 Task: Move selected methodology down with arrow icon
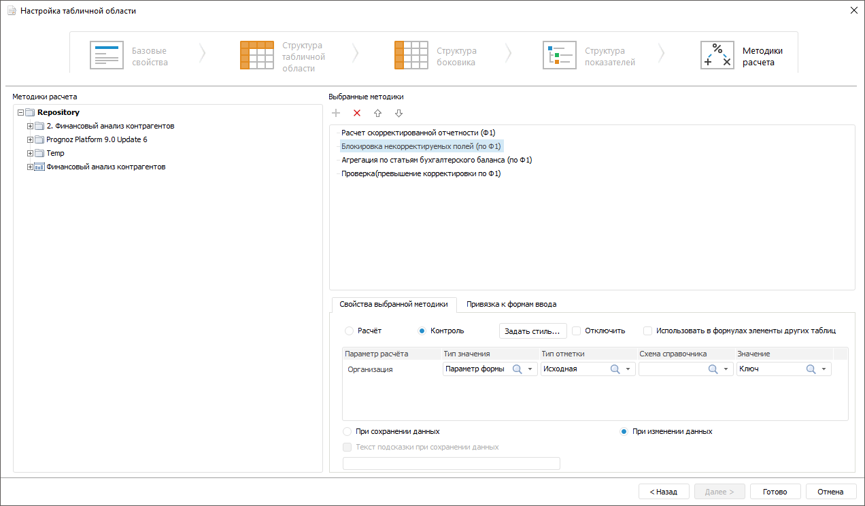tap(399, 113)
